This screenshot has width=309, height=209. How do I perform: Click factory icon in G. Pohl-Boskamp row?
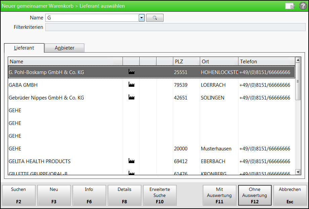pos(131,72)
